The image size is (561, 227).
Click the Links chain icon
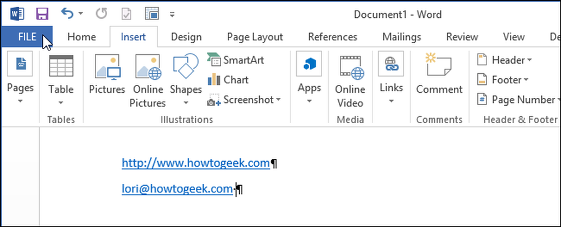click(391, 64)
